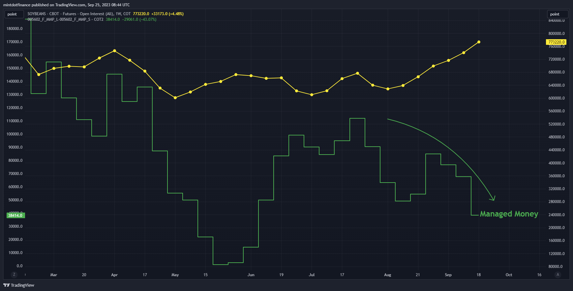
Task: Select the Managed Money text annotation
Action: click(x=509, y=214)
